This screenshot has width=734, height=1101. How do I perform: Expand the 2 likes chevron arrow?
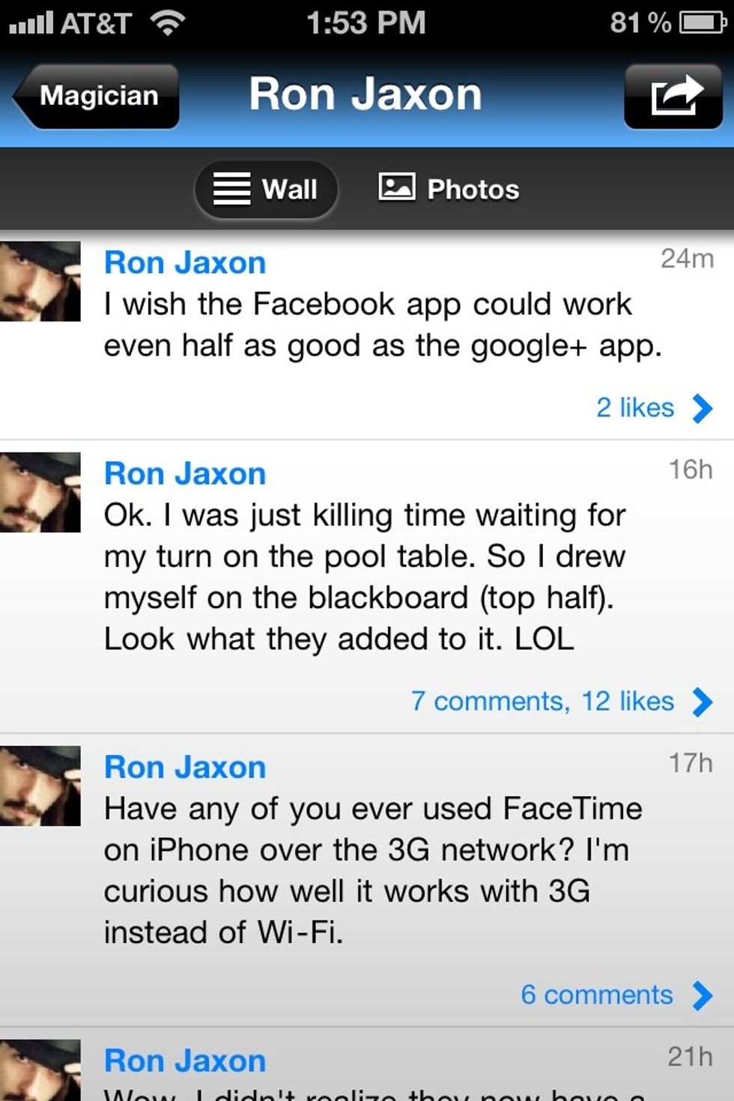tap(703, 408)
